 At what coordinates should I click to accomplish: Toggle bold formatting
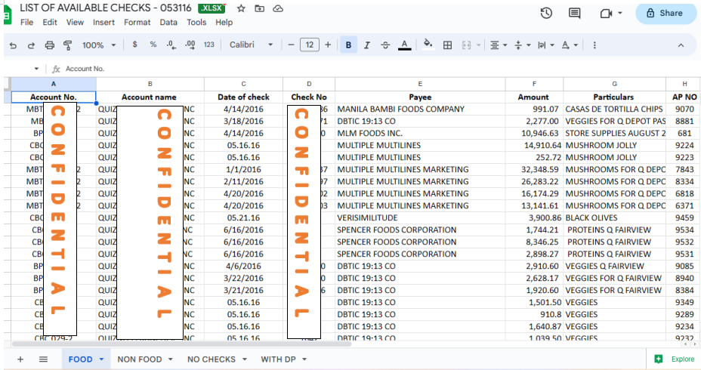[348, 45]
